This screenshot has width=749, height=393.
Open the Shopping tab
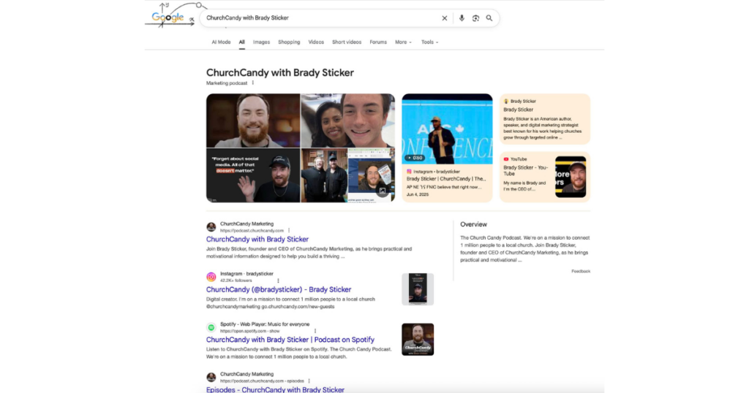(289, 42)
